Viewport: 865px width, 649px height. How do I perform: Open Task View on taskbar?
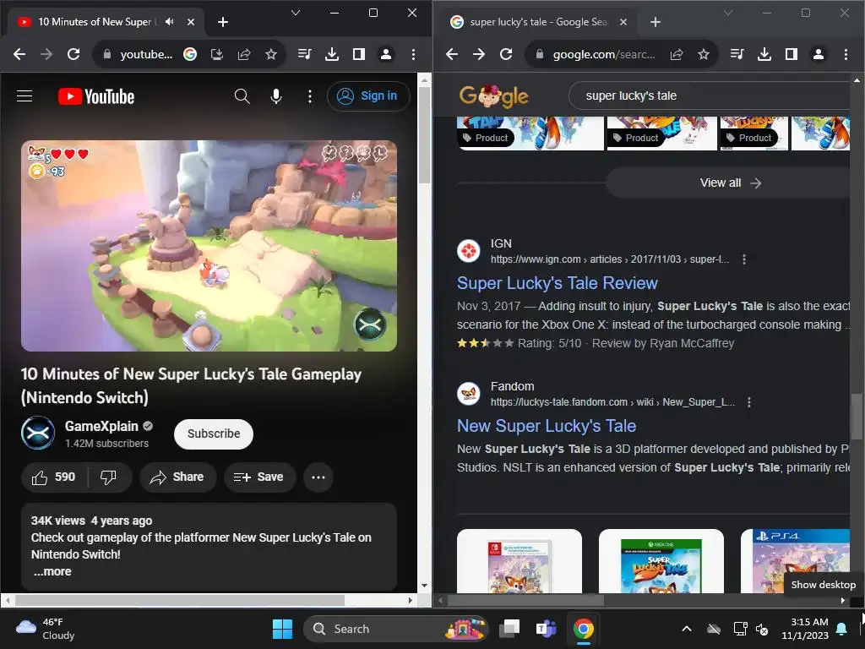click(509, 629)
